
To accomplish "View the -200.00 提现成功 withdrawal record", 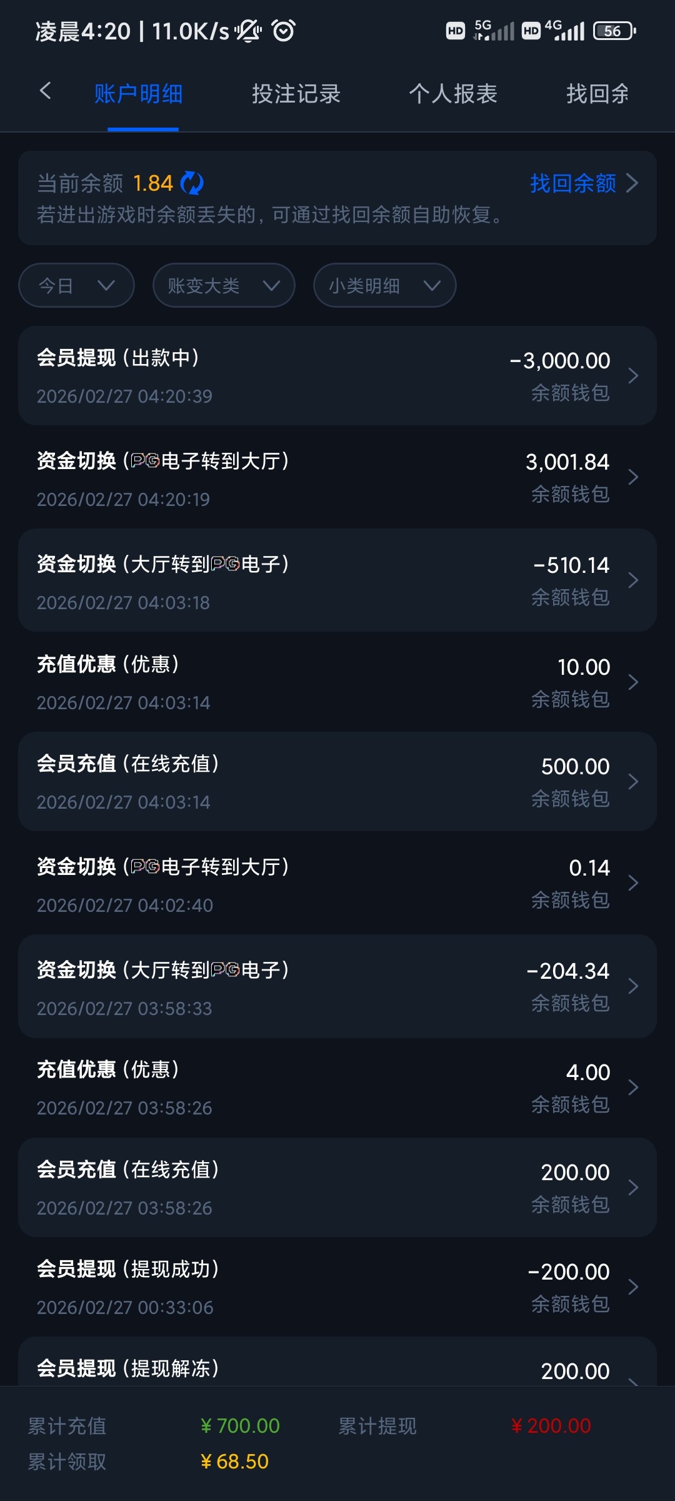I will [x=337, y=1287].
